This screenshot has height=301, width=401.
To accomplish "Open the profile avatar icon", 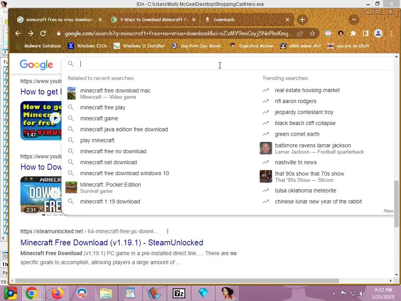I will [x=378, y=34].
